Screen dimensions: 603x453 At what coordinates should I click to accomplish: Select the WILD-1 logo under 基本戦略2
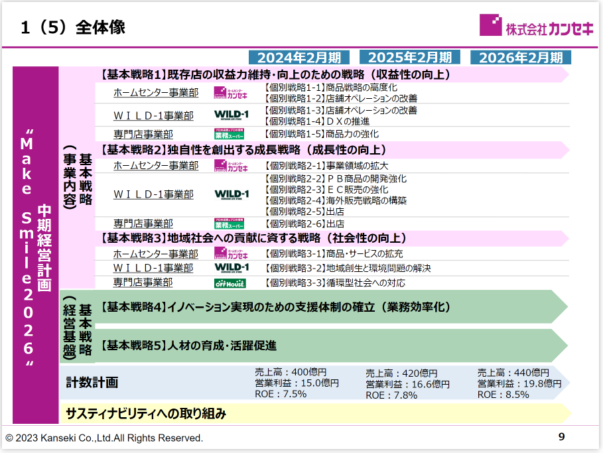click(232, 194)
